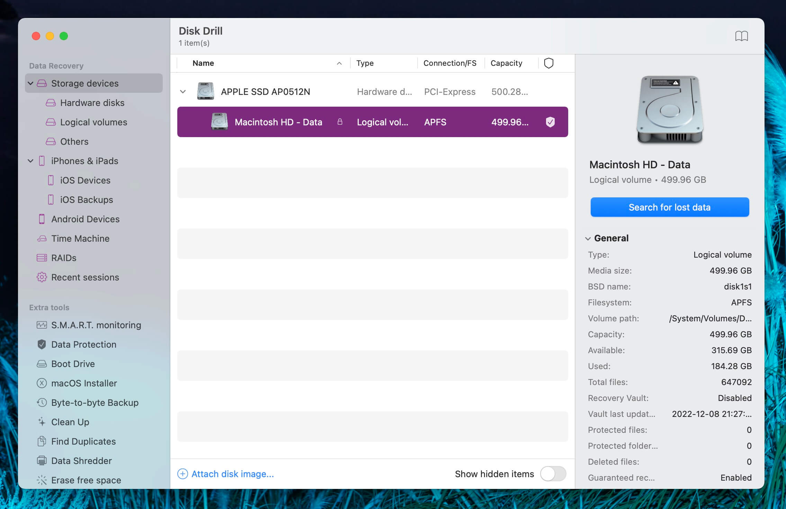This screenshot has height=509, width=786.
Task: Click the Clean Up sparkle icon
Action: [x=42, y=422]
